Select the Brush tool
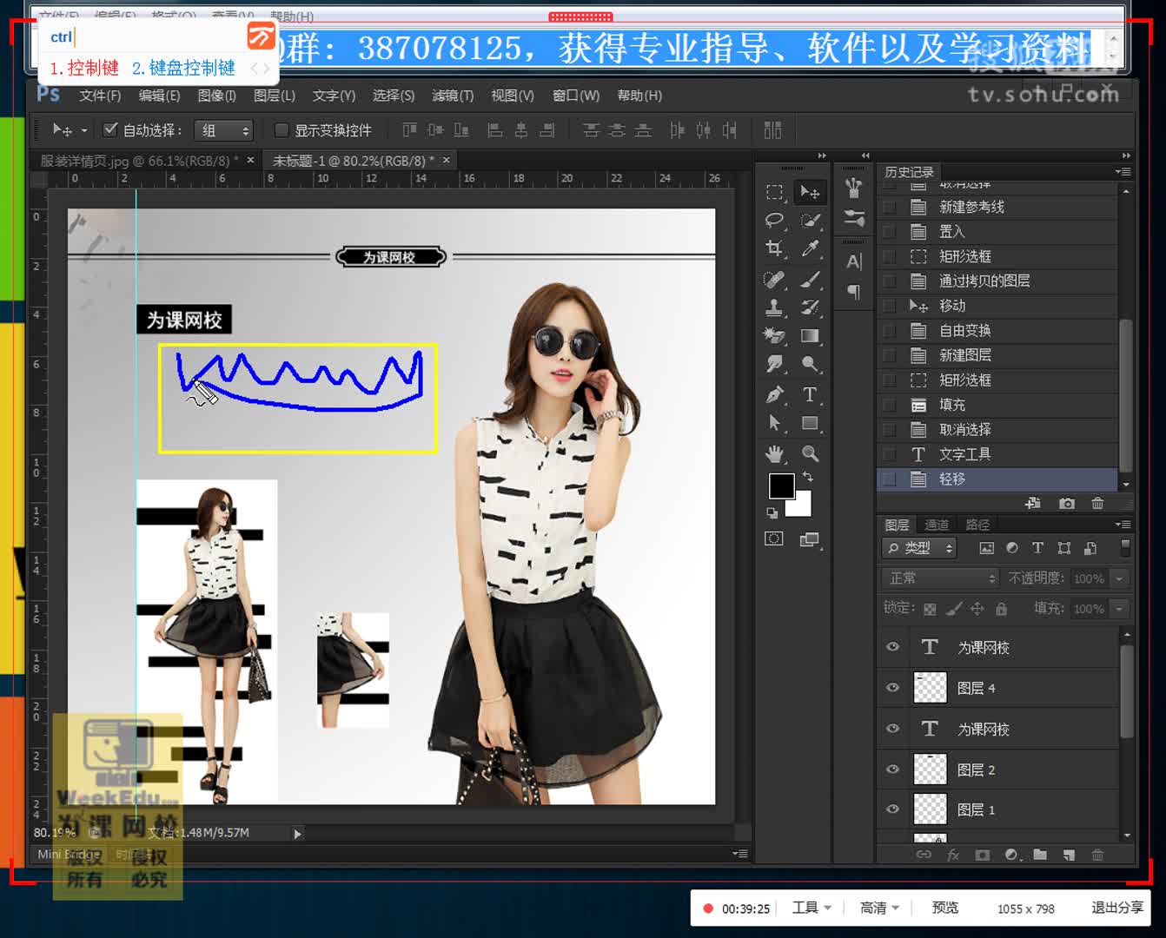 click(x=810, y=279)
